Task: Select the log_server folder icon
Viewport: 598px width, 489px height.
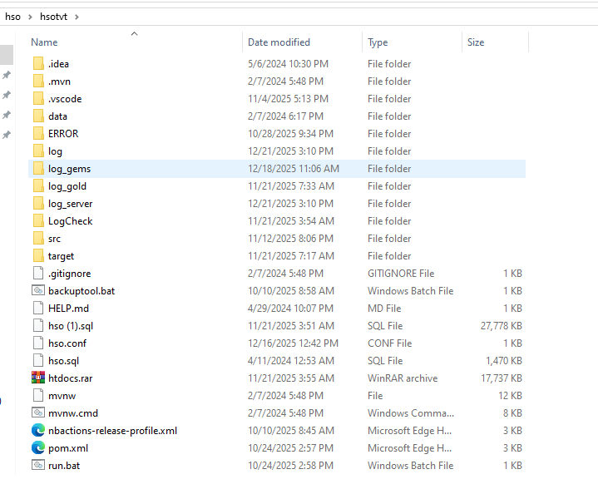Action: tap(38, 204)
